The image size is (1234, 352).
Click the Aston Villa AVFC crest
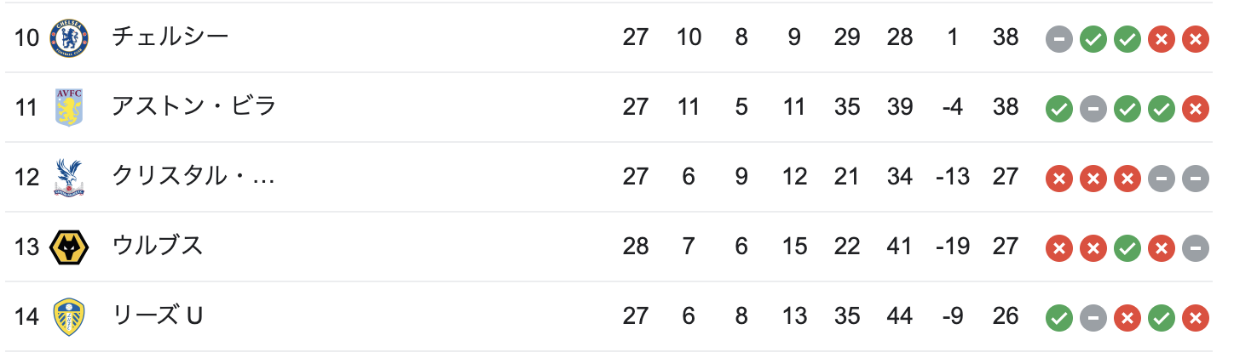[68, 107]
